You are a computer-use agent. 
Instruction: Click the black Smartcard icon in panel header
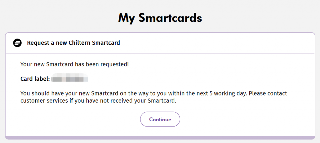coord(17,43)
